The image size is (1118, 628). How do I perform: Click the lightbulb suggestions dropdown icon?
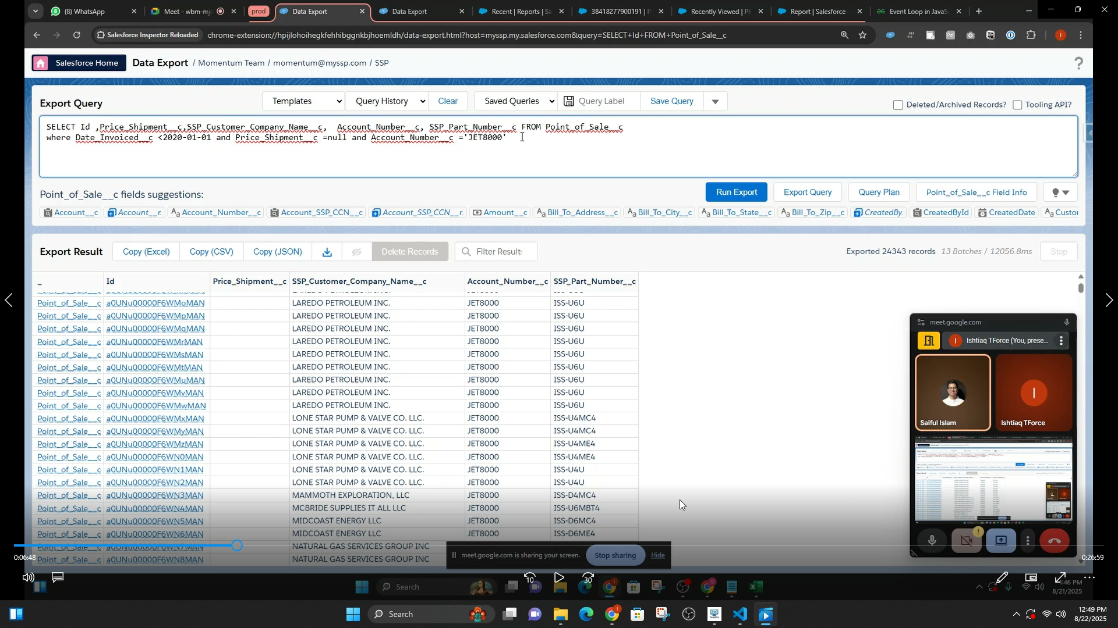1061,192
